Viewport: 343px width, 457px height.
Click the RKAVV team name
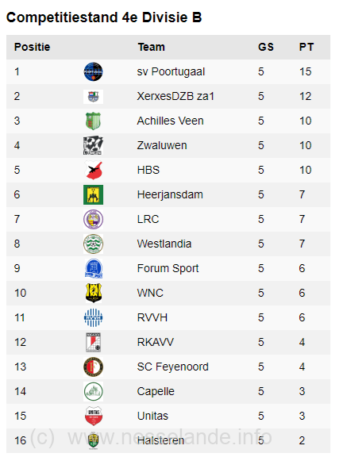(x=156, y=342)
